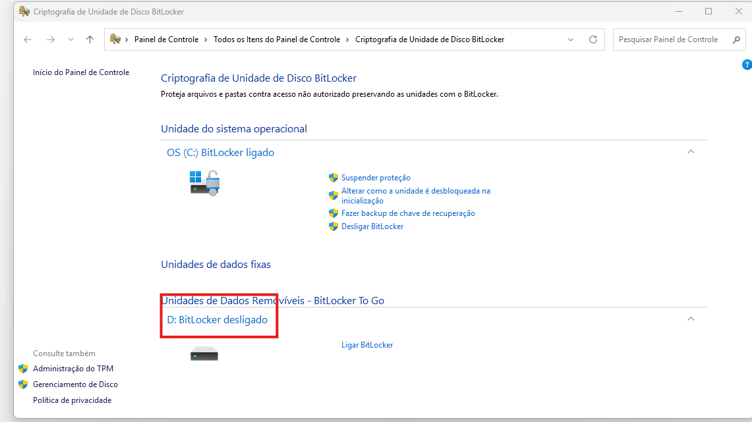752x422 pixels.
Task: Open Alterar como a unidade é desbloqueada link
Action: pyautogui.click(x=416, y=196)
